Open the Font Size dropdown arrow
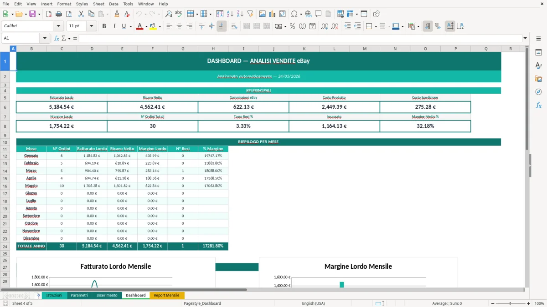Screen dimensions: 547x307 point(92,26)
